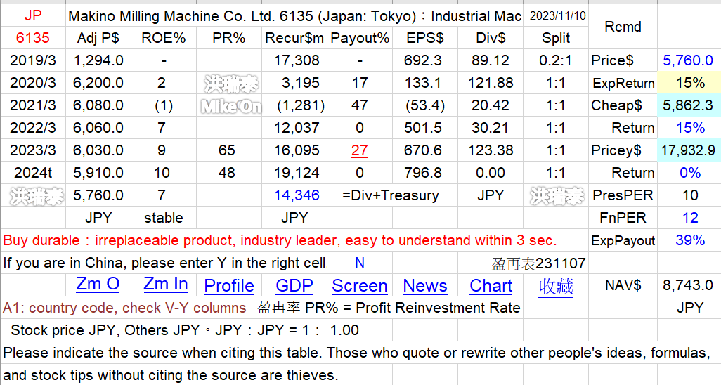Select the date cell 2023/11/10
Screen dimensions: 721x385
(x=557, y=15)
